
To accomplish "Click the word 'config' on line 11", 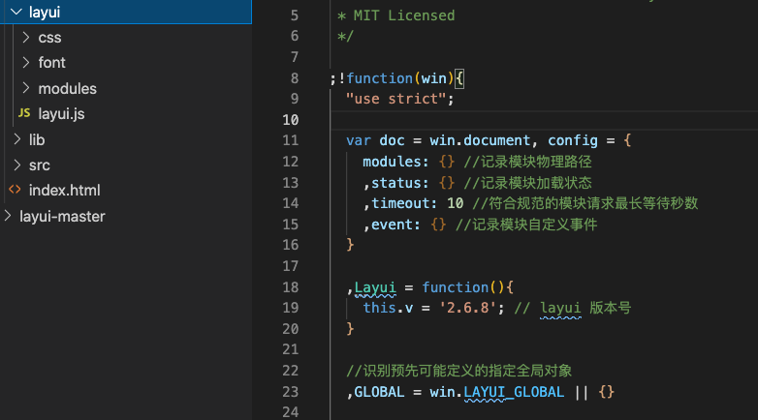I will (572, 140).
